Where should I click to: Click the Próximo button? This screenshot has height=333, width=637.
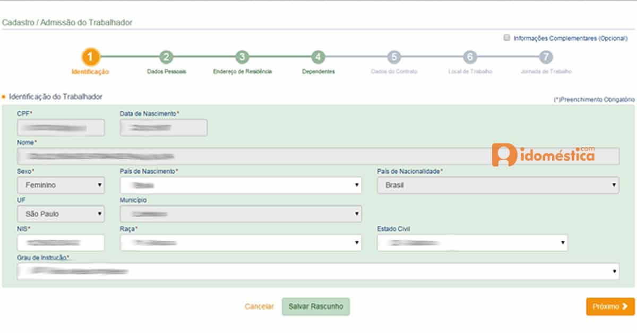click(x=609, y=306)
